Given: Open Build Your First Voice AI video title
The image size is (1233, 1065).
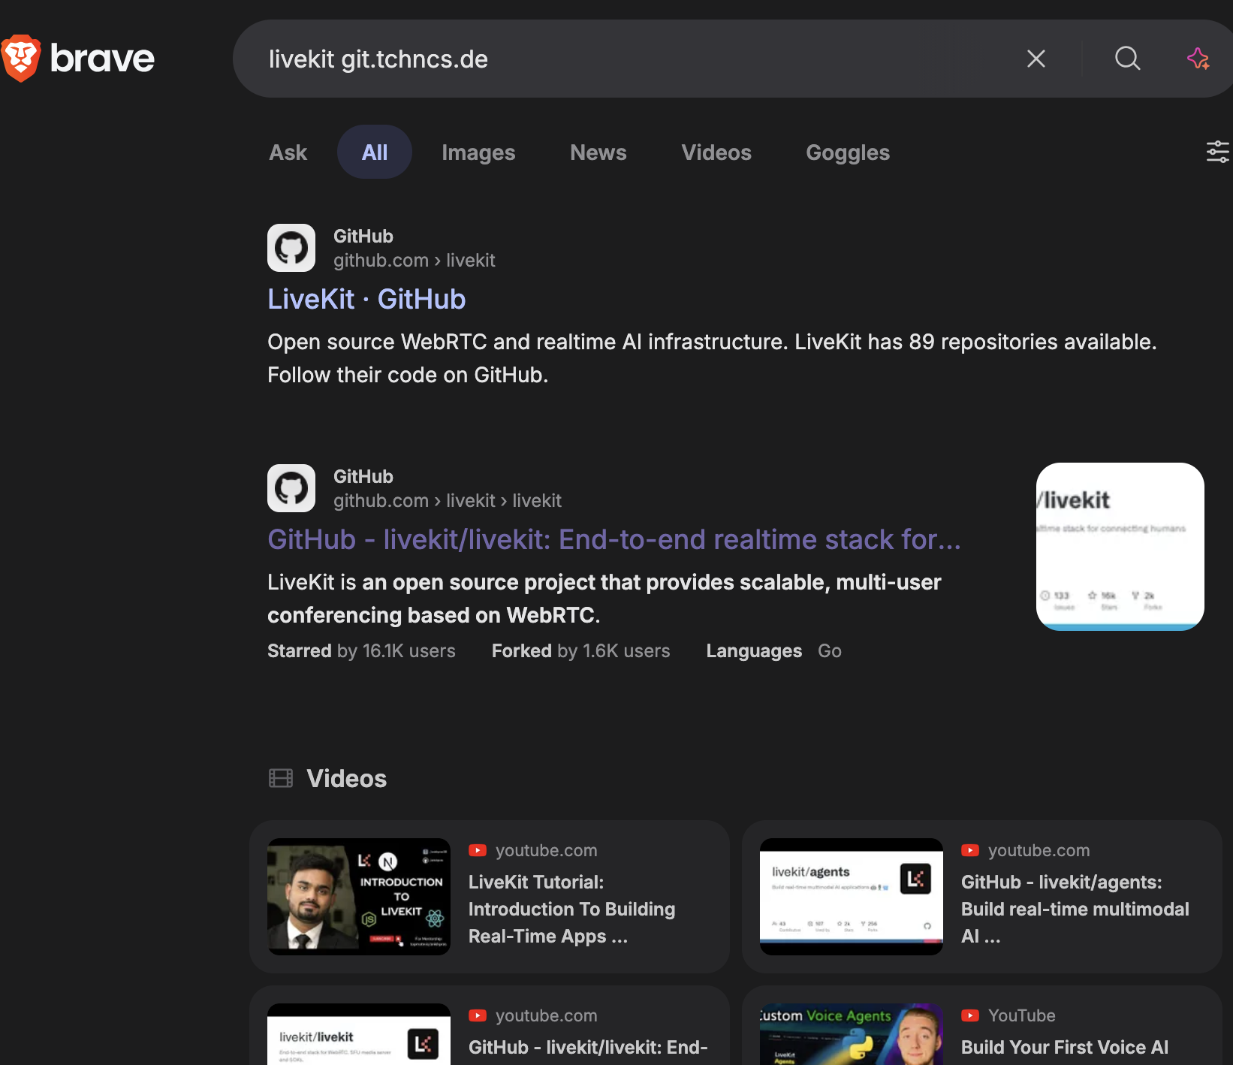Looking at the screenshot, I should pyautogui.click(x=1065, y=1047).
